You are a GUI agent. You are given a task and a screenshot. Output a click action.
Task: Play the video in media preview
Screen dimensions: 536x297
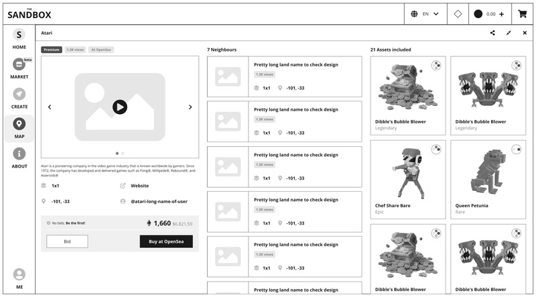(119, 107)
